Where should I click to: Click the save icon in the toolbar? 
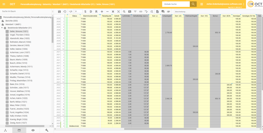(x=59, y=12)
